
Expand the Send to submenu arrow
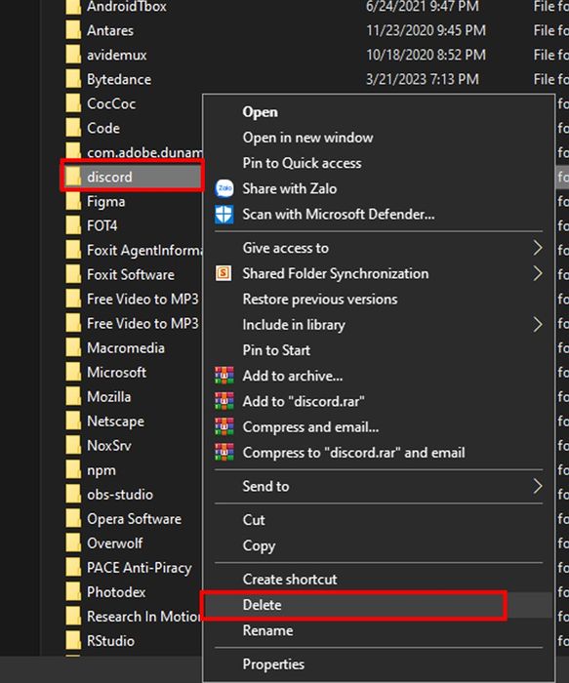(538, 486)
